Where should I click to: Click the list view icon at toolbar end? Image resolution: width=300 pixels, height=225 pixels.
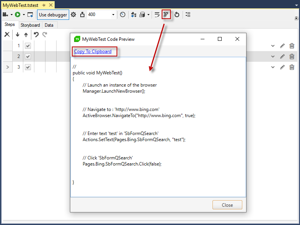tap(188, 14)
